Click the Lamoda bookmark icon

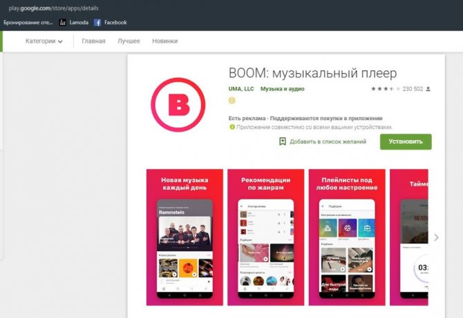click(63, 23)
